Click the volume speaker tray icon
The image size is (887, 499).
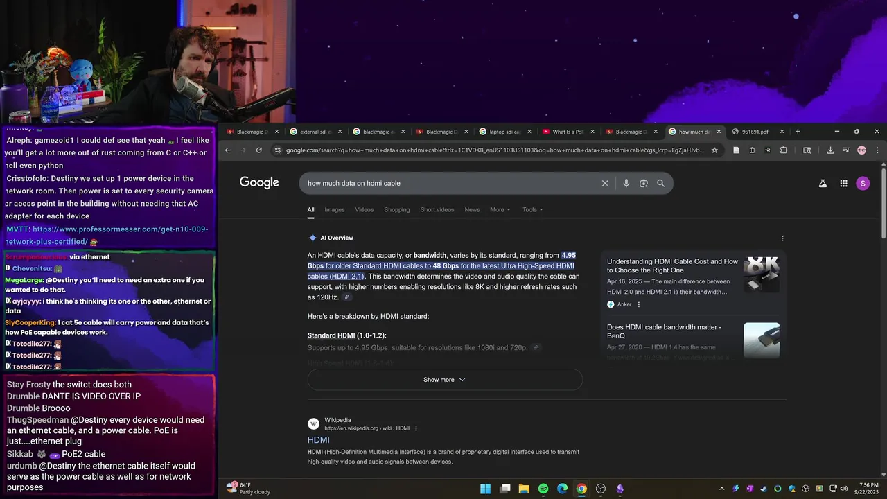(845, 489)
